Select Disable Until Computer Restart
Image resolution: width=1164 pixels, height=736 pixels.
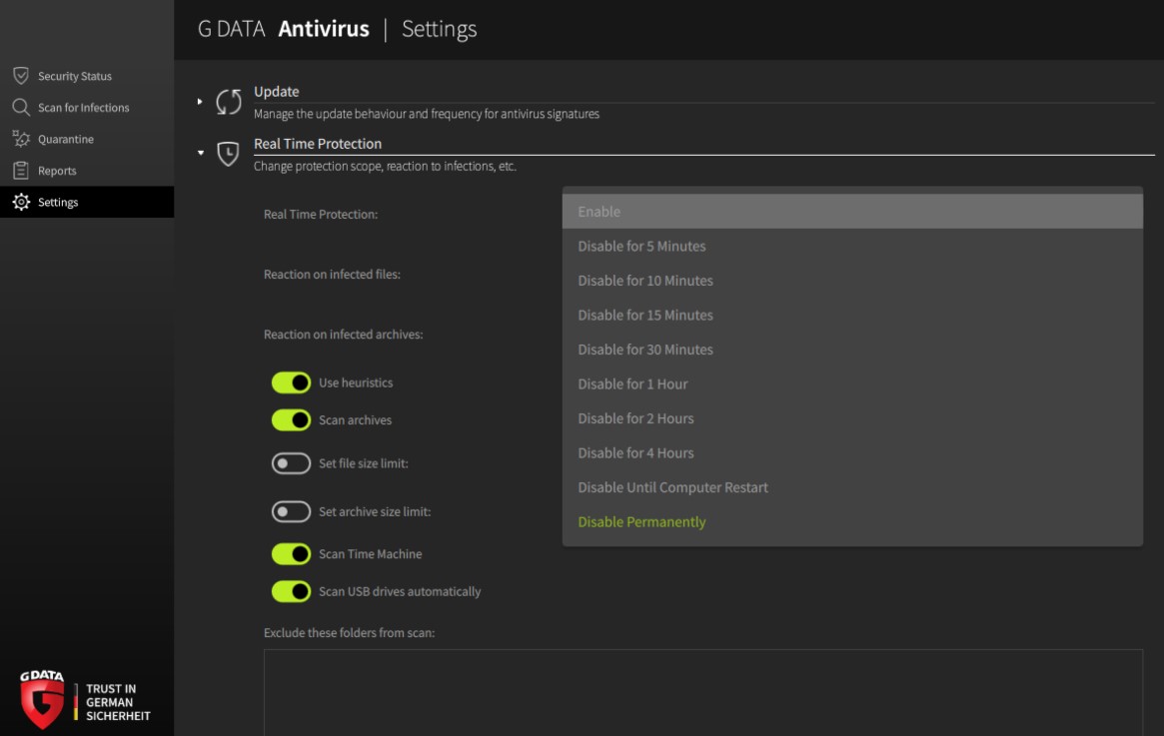coord(852,487)
